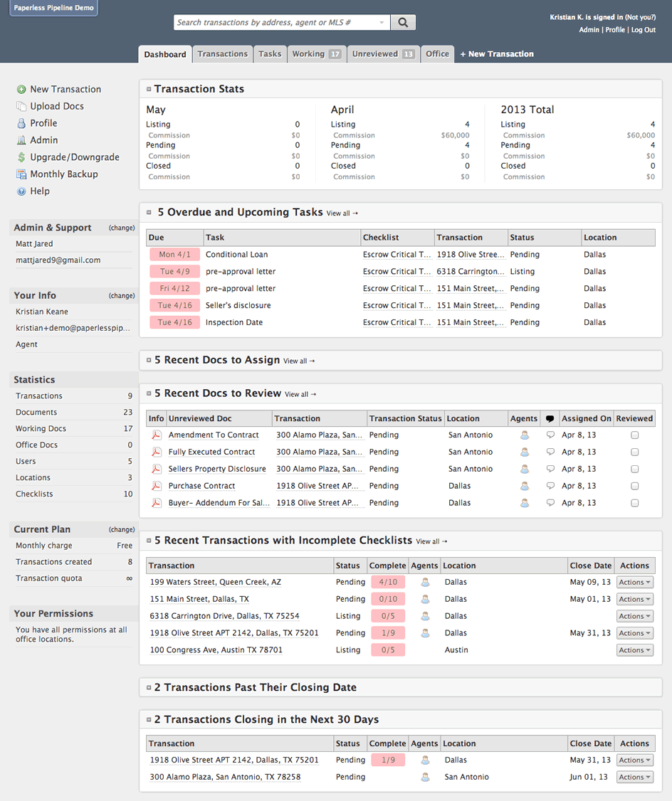Image resolution: width=672 pixels, height=801 pixels.
Task: Open the Office tab
Action: pyautogui.click(x=437, y=54)
